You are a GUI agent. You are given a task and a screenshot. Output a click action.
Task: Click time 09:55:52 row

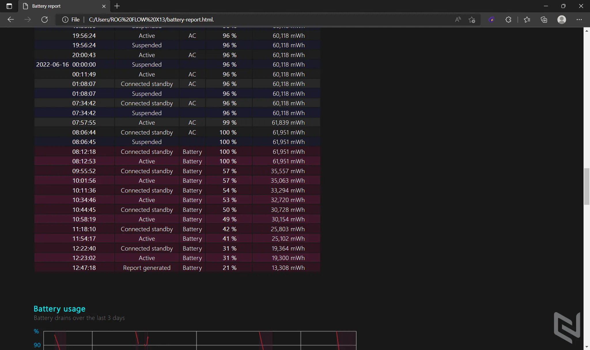tap(84, 171)
